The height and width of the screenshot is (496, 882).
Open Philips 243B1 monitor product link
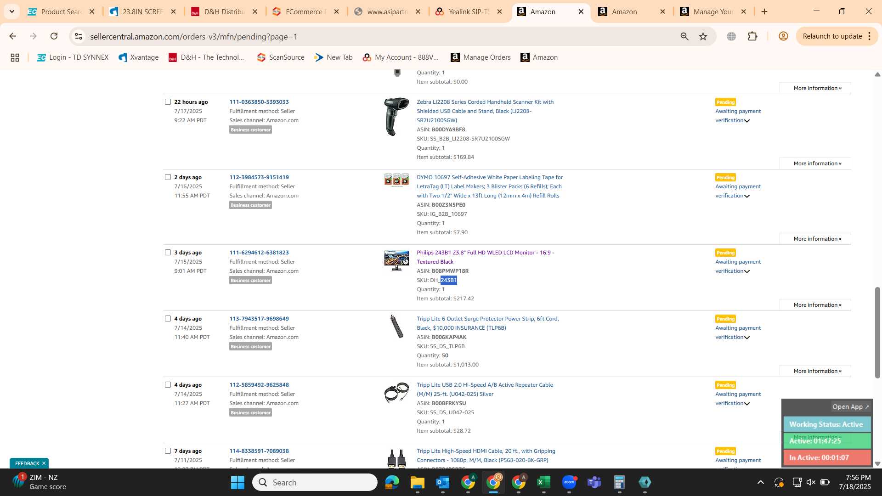tap(486, 257)
